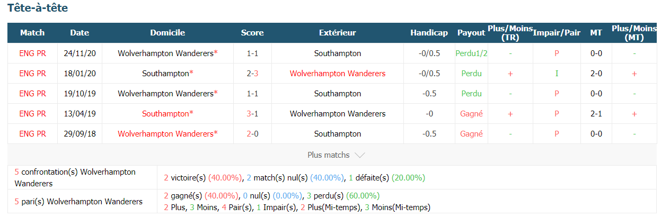Screen dimensions: 661x217
Task: Click the 2-3 score
Action: (252, 74)
